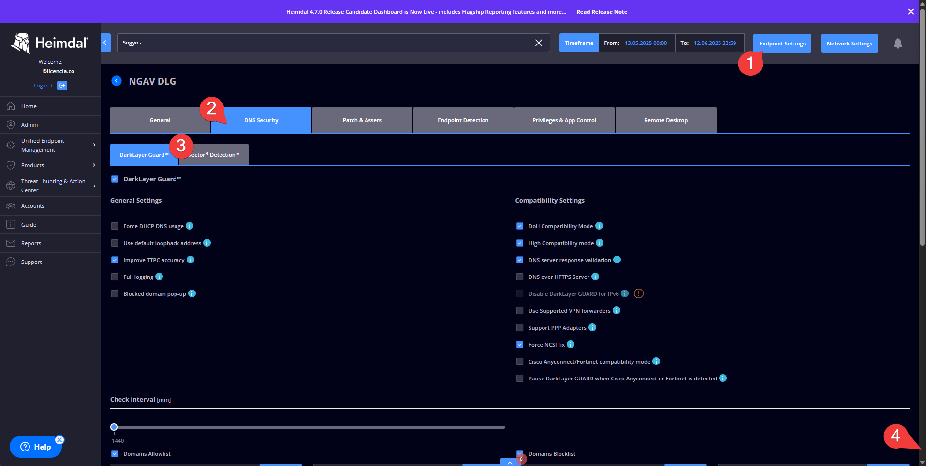The width and height of the screenshot is (926, 466).
Task: Enable DNS over HTTPS Server
Action: point(520,277)
